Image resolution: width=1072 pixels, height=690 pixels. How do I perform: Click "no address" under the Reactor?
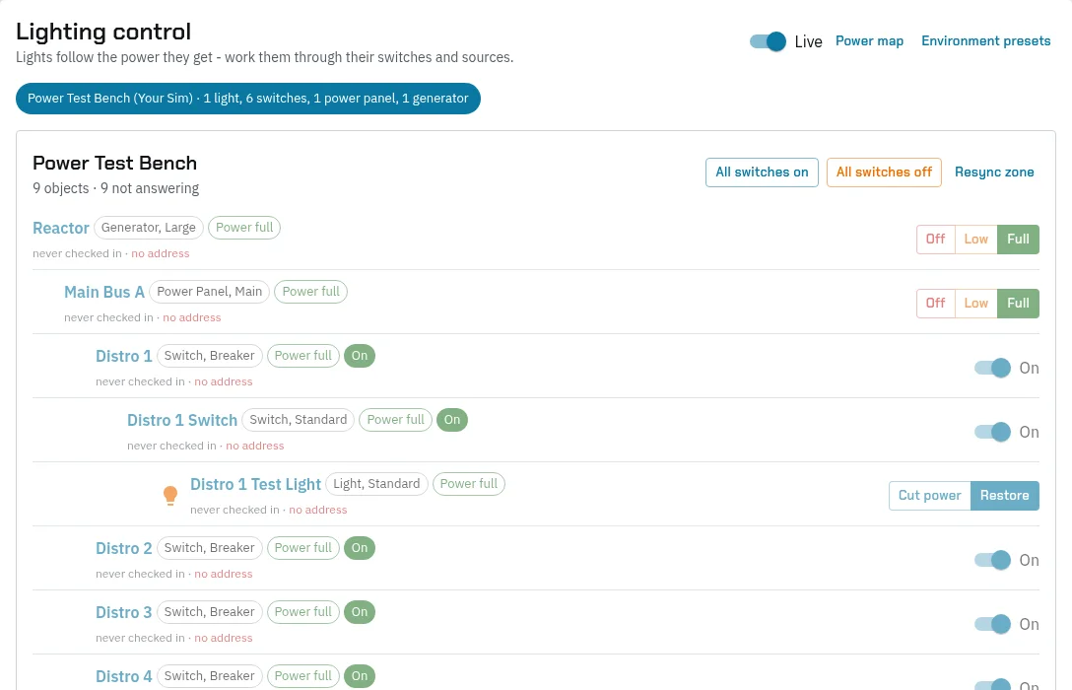point(160,253)
